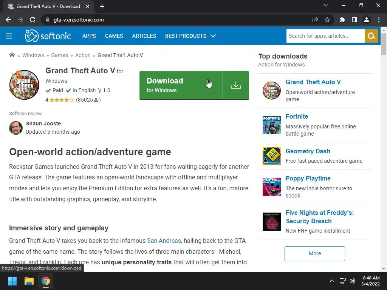Click the Softonic logo

pos(48,36)
